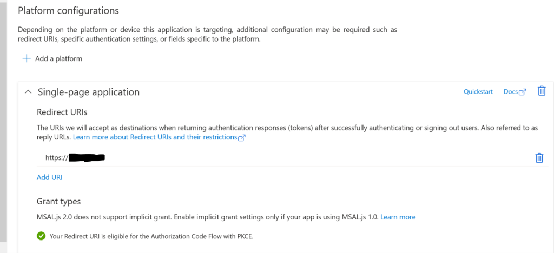Click the Add a platform label
This screenshot has height=253, width=554.
pos(58,58)
